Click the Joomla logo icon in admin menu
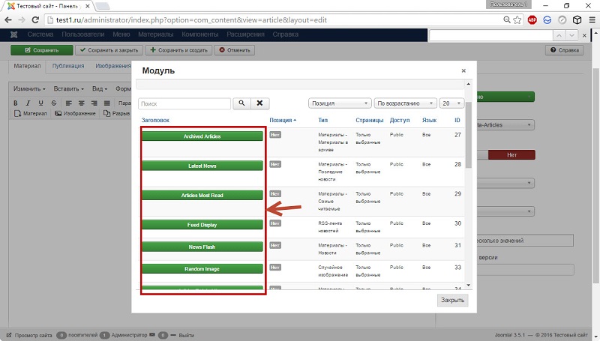 click(13, 34)
